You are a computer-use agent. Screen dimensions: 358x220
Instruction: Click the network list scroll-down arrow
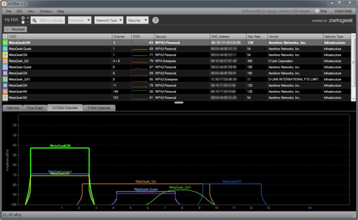coord(354,99)
